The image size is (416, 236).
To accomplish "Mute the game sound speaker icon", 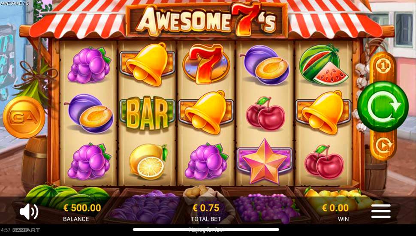I will (x=29, y=212).
